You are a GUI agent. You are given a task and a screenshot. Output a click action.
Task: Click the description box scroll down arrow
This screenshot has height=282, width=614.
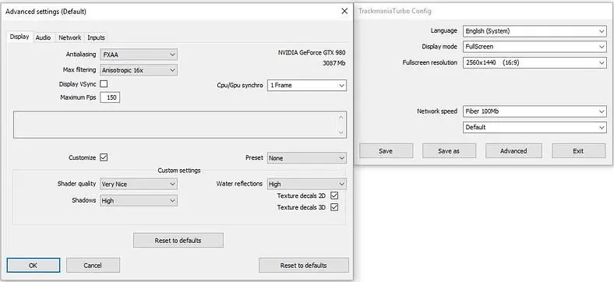point(341,132)
